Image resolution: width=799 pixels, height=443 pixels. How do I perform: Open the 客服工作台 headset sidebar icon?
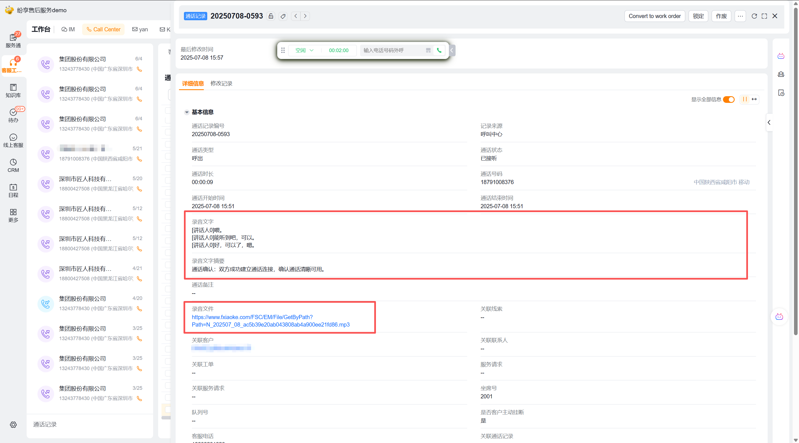click(13, 66)
